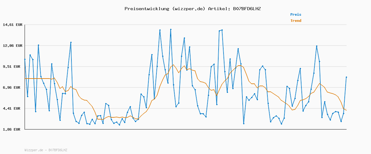Click the "Wizzper.de - B07BFD6LHZ" footer text
Image resolution: width=371 pixels, height=154 pixels.
[x=46, y=150]
